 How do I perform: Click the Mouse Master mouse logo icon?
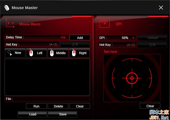pos(7,8)
